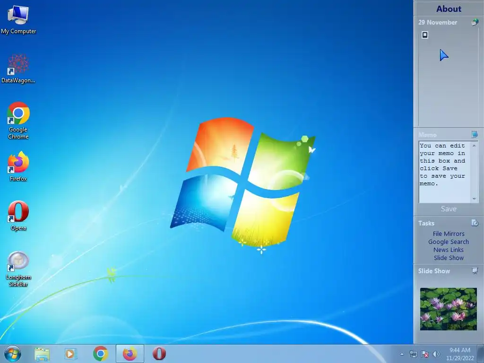Click inside the memo text box

click(x=444, y=172)
